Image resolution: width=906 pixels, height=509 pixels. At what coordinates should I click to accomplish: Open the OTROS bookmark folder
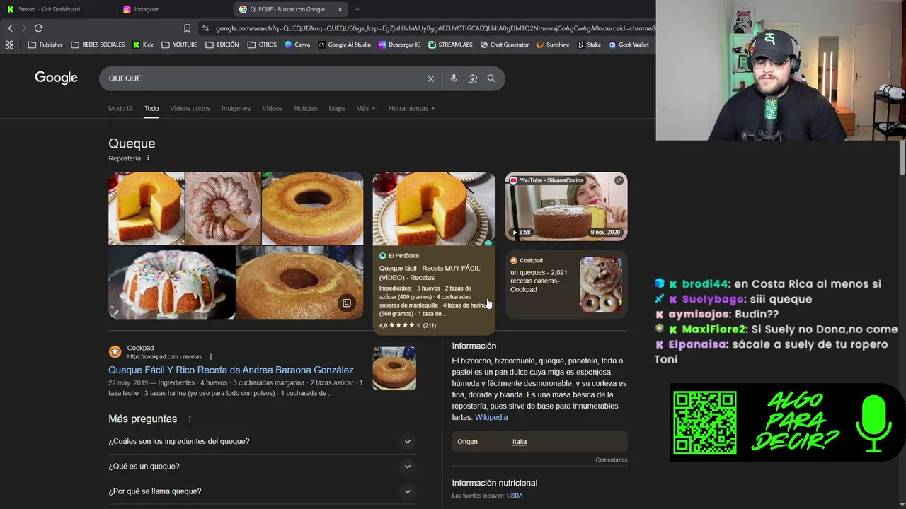tap(262, 45)
